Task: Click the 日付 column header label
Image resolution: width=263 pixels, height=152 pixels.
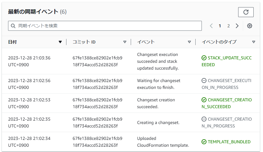Action: (12, 42)
